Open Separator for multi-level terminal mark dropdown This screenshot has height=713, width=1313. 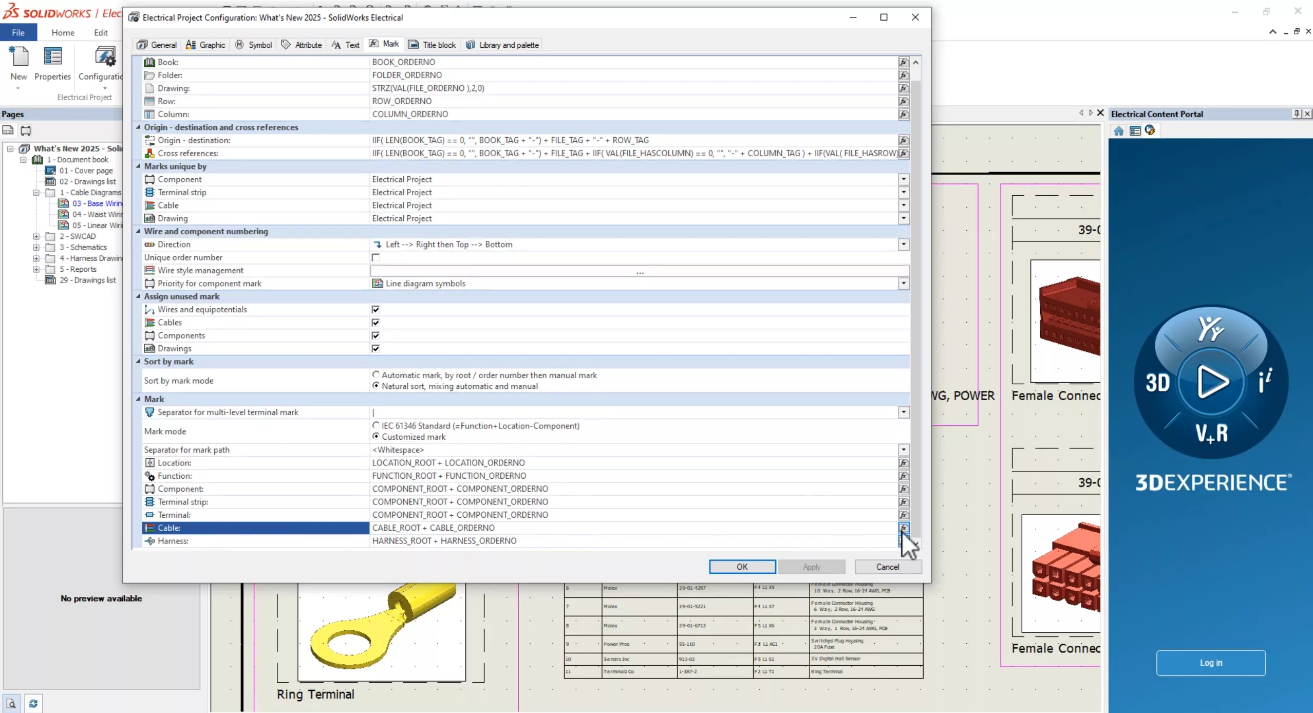tap(903, 412)
